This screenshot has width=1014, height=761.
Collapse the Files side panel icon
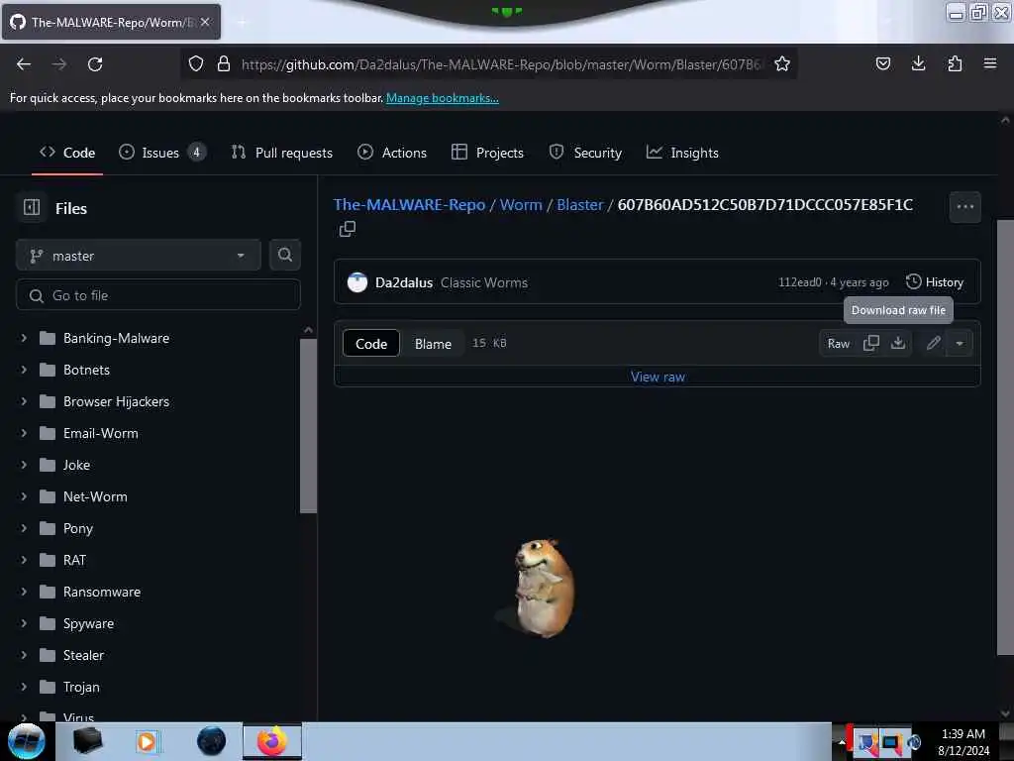pos(32,208)
